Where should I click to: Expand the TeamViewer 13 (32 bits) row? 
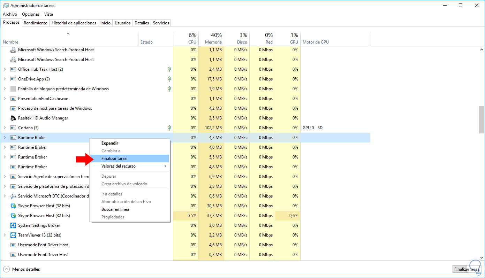click(5, 235)
